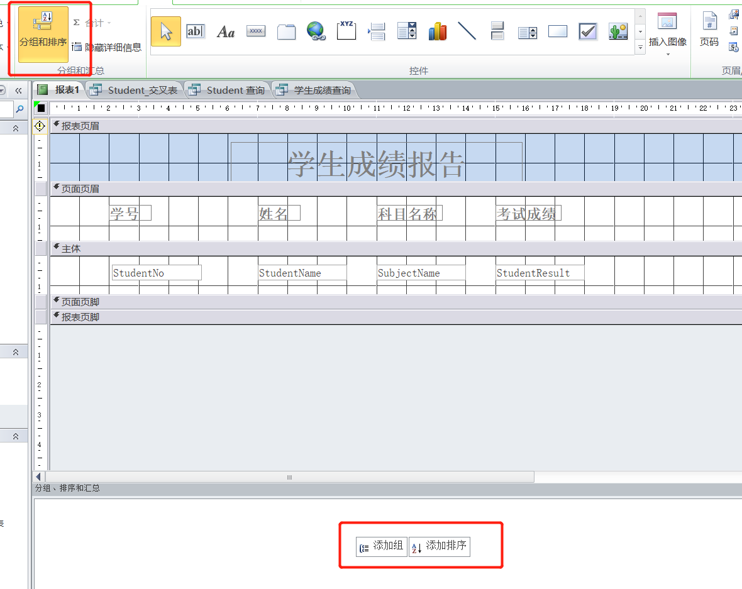Screen dimensions: 742x589
Task: Click the horizontal scrollbar below the report
Action: [289, 477]
